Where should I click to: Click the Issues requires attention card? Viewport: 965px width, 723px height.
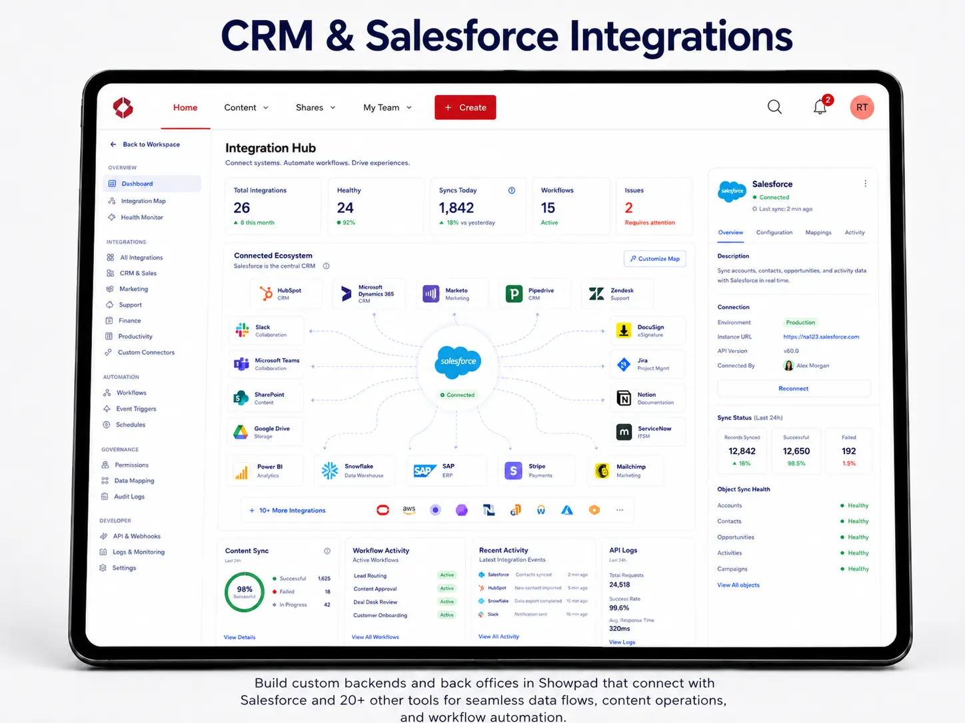pos(654,206)
